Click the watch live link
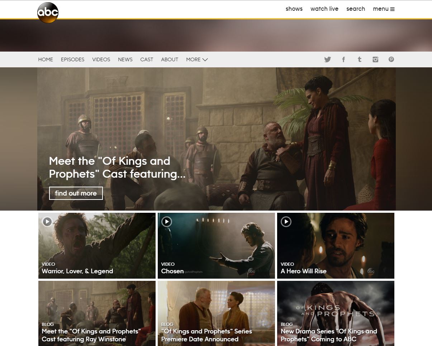The width and height of the screenshot is (432, 346). click(324, 9)
